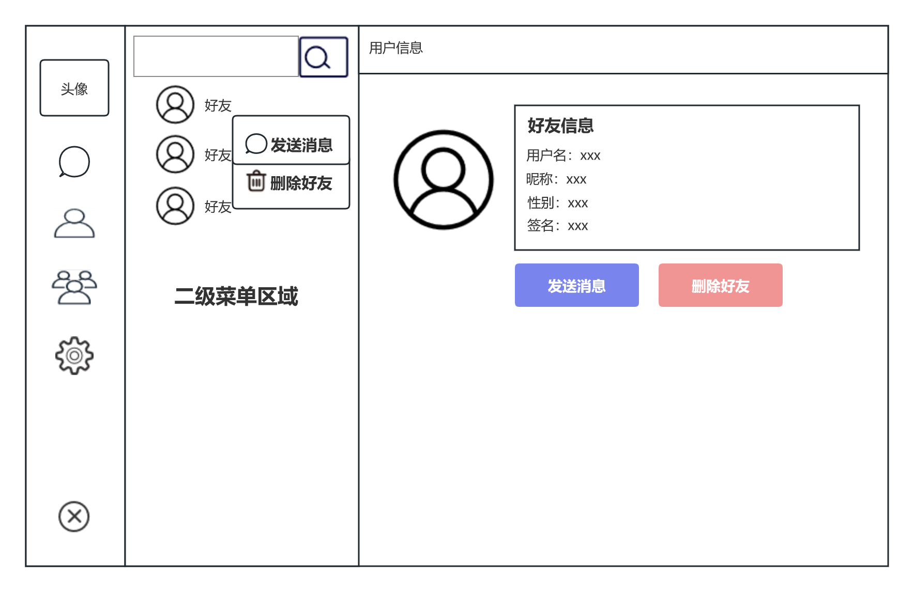The image size is (914, 592).
Task: Choose 发送消息 in the context menu
Action: click(x=291, y=141)
